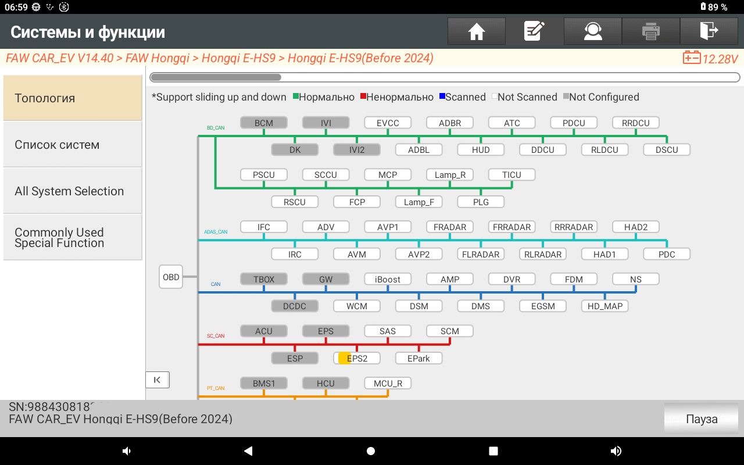Select the HAD2 module
The width and height of the screenshot is (744, 465).
pos(636,227)
